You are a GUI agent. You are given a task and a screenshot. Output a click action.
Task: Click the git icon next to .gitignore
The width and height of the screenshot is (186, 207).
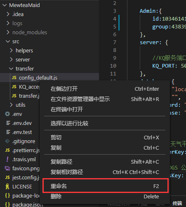point(7,141)
